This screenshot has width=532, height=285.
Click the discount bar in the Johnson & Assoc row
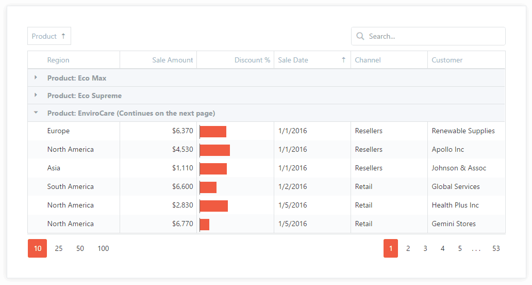(213, 169)
